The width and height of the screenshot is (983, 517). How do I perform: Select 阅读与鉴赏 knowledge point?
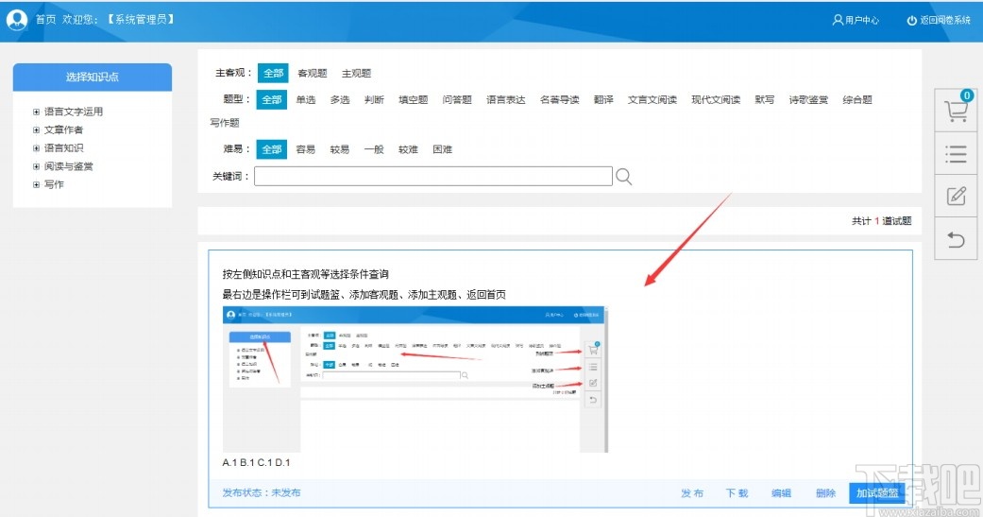pyautogui.click(x=68, y=166)
